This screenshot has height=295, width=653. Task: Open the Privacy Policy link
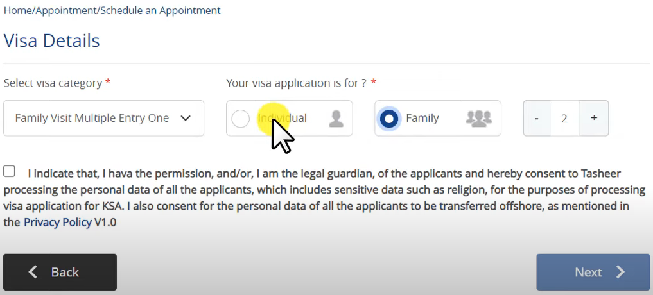(58, 222)
